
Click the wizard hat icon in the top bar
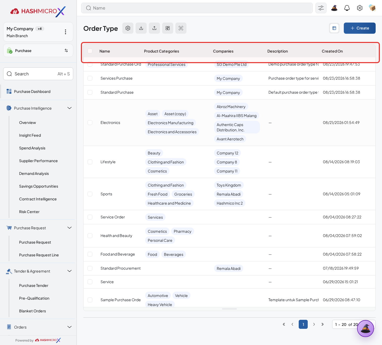pos(334,8)
